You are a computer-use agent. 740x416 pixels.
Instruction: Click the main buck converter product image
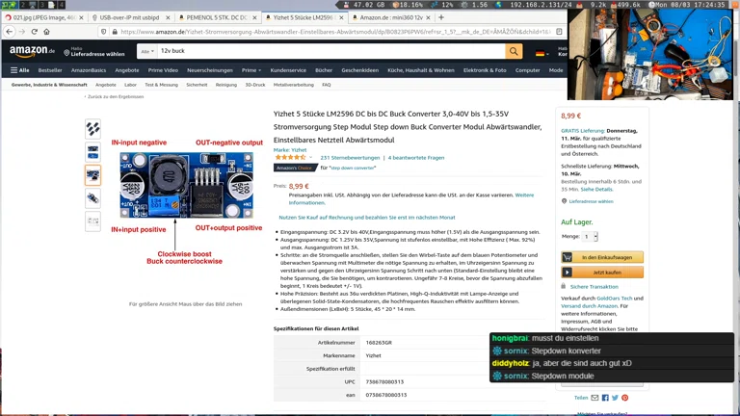tap(186, 185)
